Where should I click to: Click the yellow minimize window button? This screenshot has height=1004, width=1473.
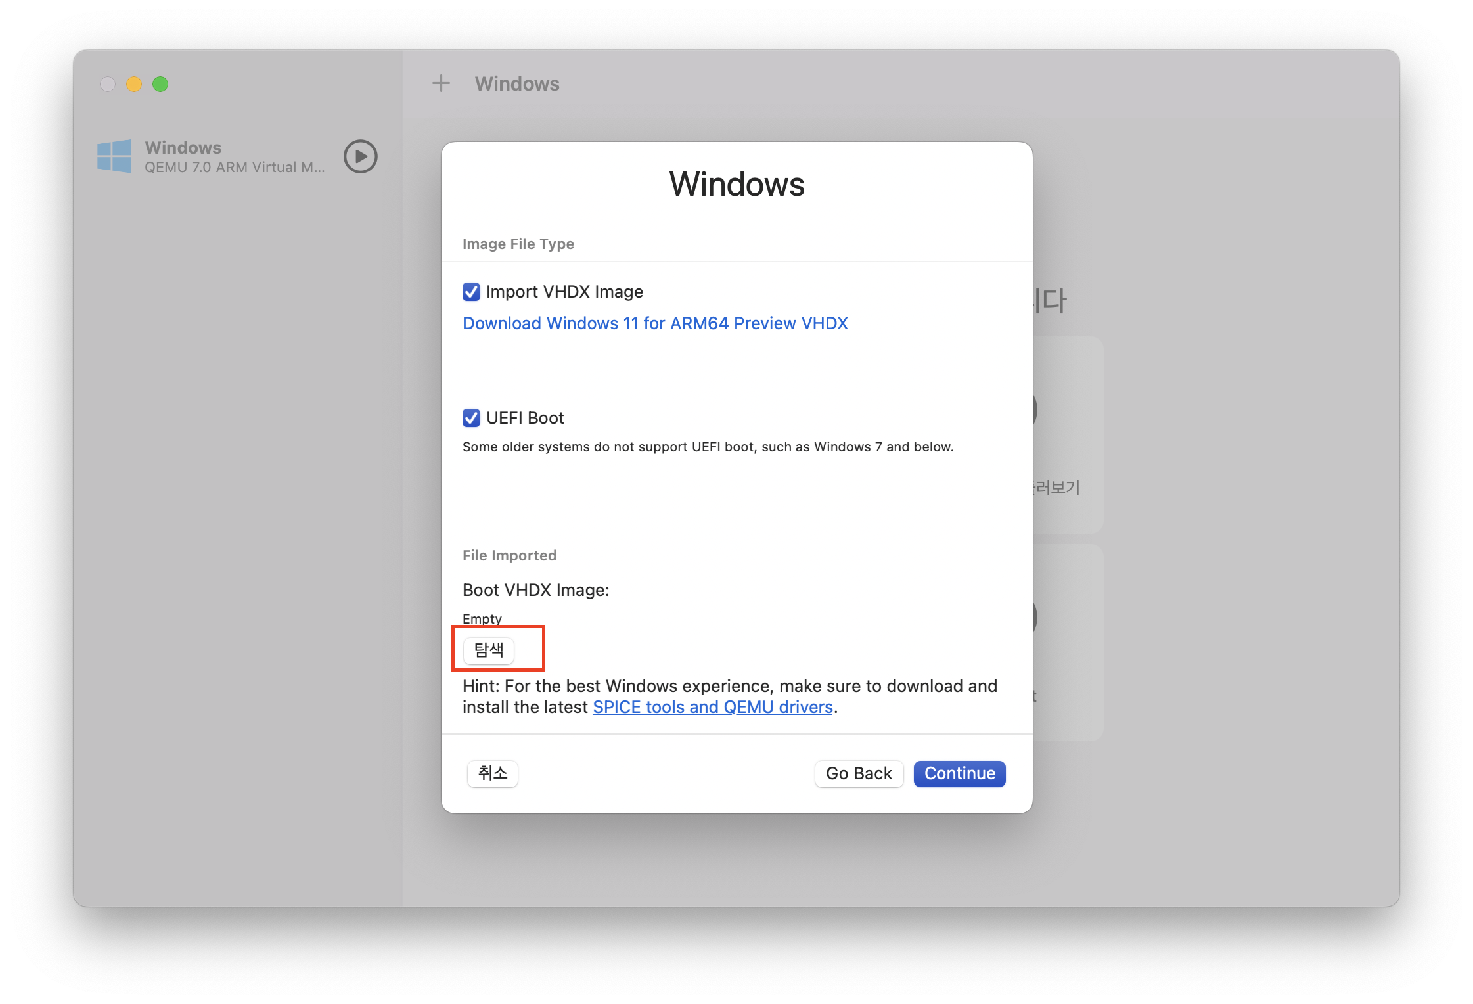click(134, 84)
